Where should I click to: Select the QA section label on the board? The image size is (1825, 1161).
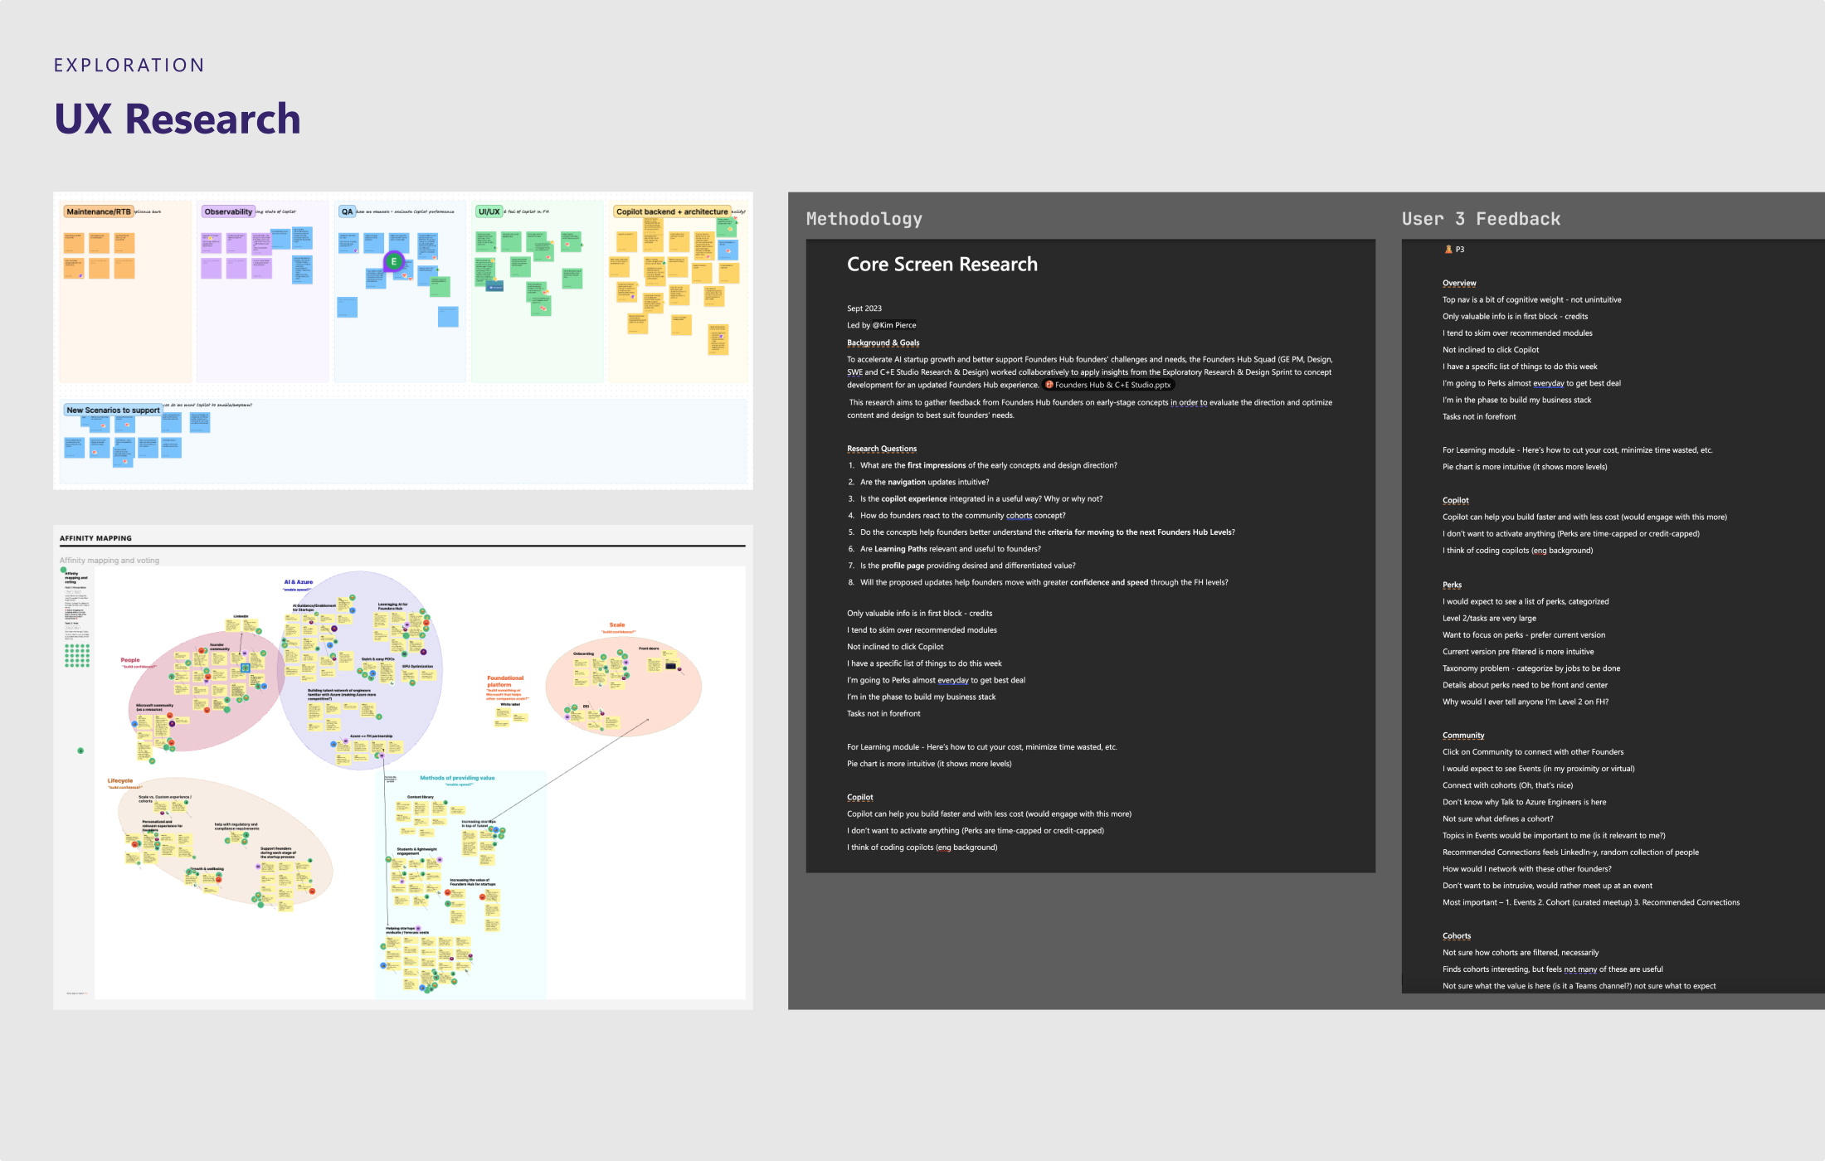pos(347,211)
